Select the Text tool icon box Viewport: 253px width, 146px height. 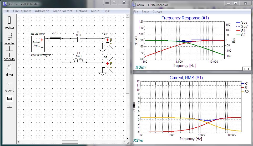[x=9, y=98]
